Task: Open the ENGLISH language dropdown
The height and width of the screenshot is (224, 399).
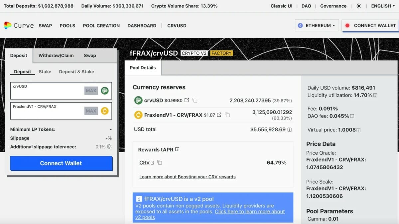Action: [383, 6]
